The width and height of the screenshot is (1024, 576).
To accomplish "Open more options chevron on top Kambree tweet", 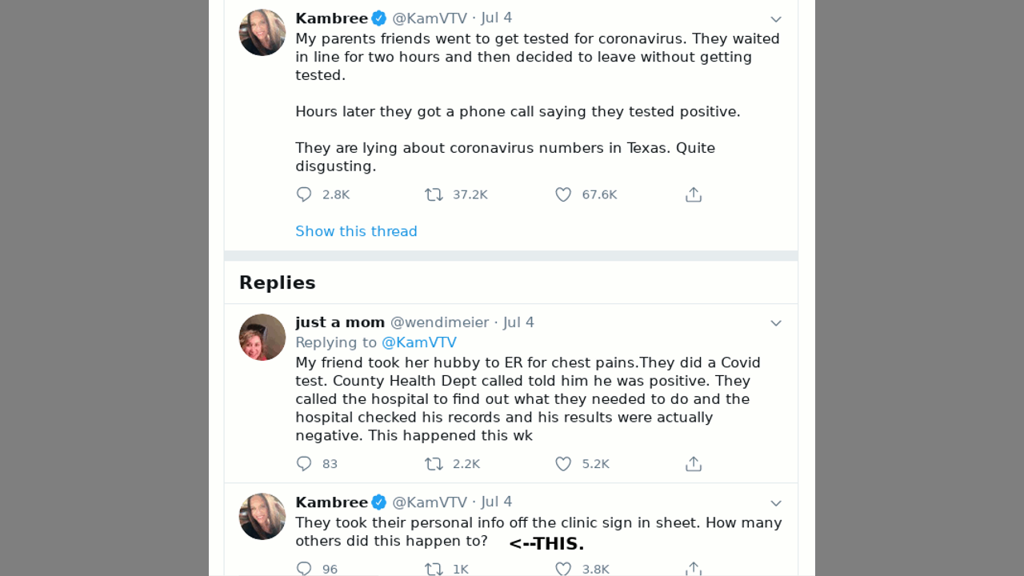I will pyautogui.click(x=775, y=19).
